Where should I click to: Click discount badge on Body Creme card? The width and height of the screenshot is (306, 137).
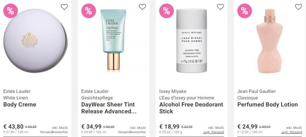[10, 11]
